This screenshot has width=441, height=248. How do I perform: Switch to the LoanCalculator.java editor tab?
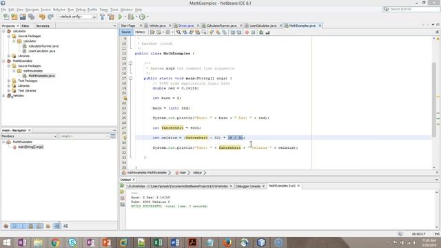coord(263,25)
